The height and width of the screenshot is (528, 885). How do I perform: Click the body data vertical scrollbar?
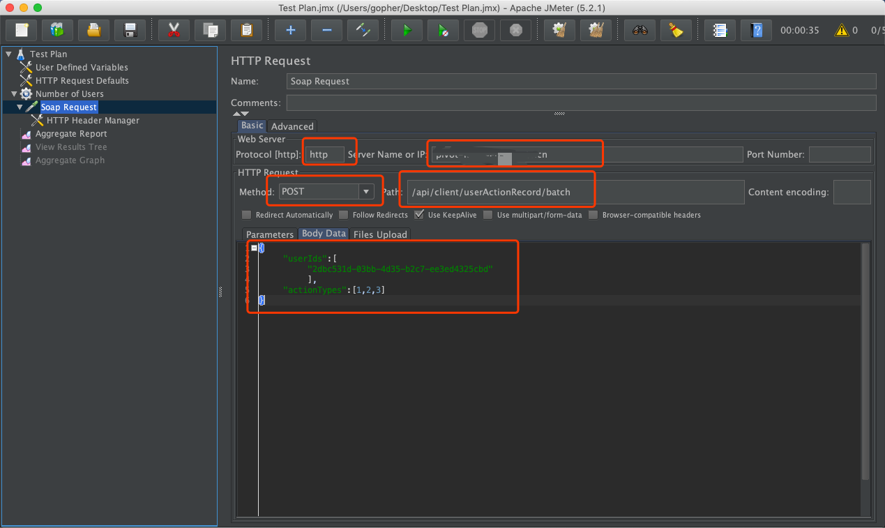click(865, 361)
